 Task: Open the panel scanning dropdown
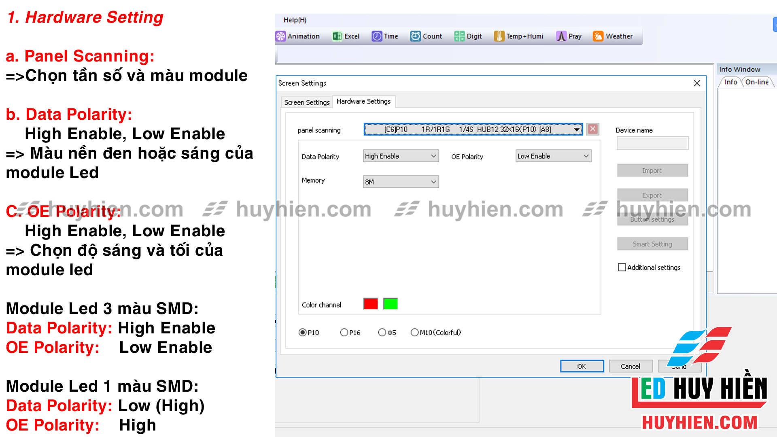coord(576,129)
